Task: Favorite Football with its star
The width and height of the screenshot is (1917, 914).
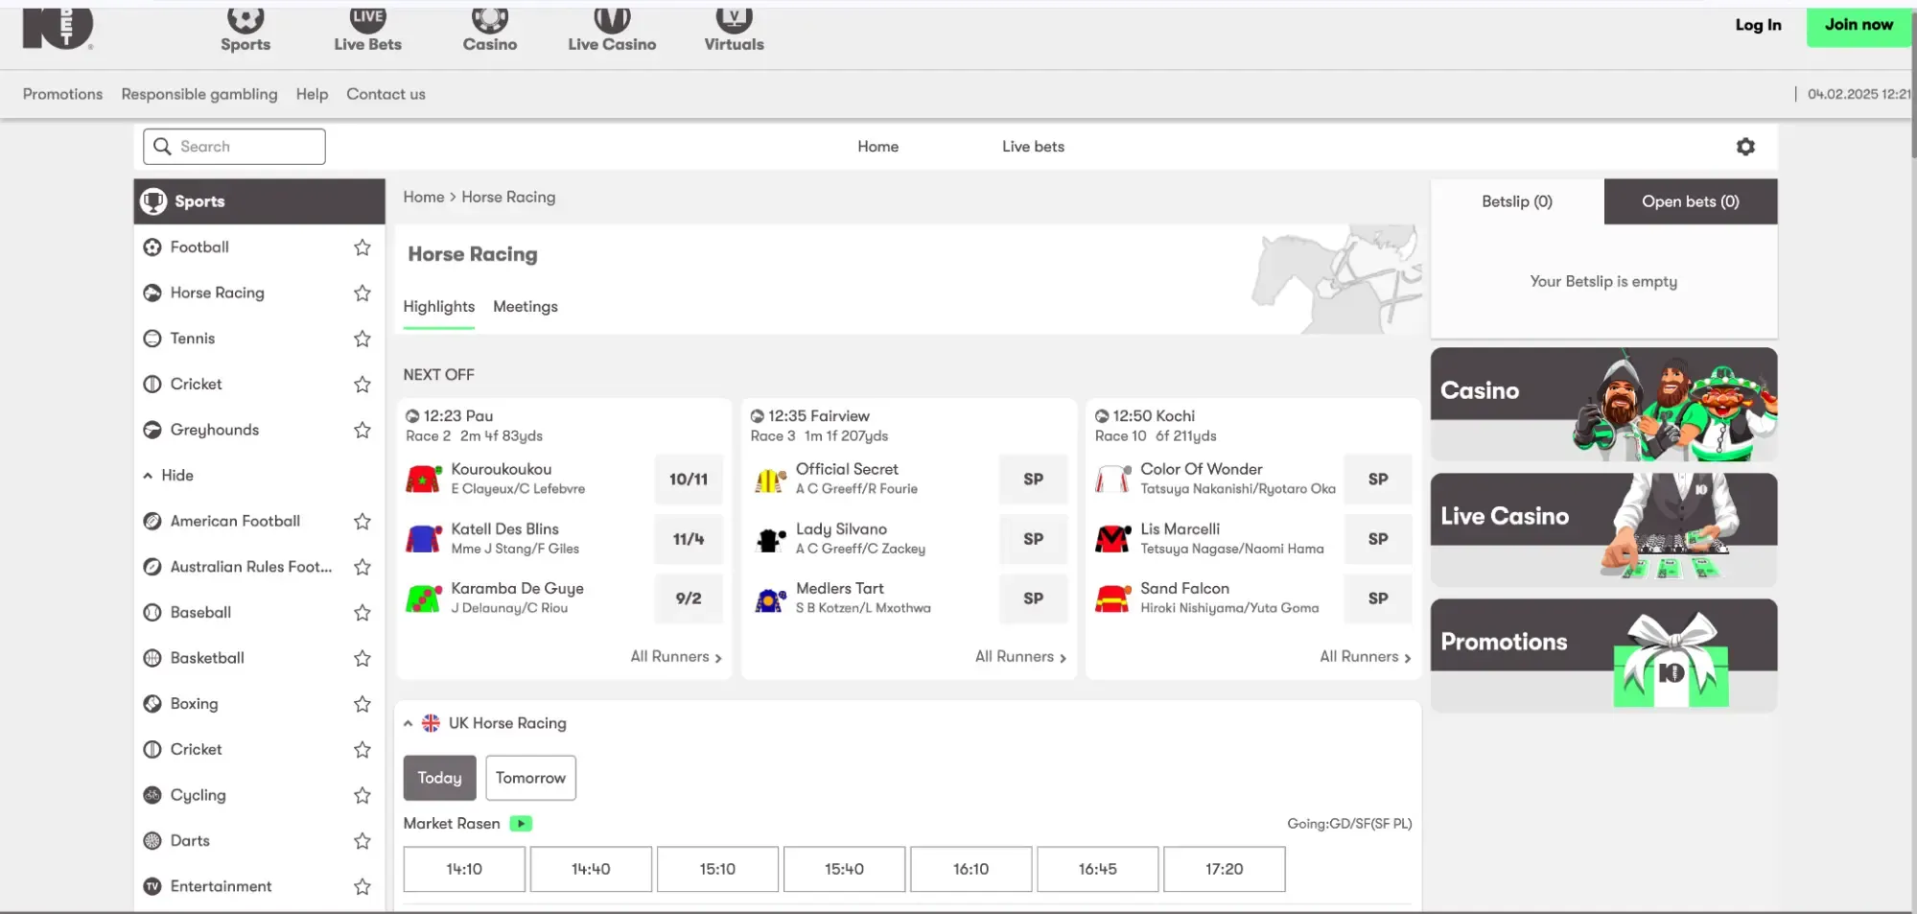Action: tap(362, 247)
